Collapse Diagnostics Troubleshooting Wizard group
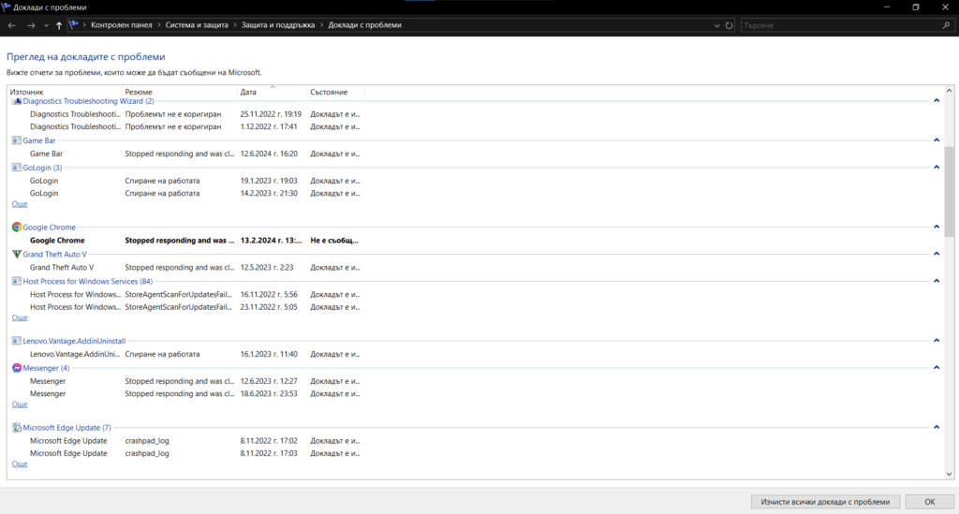Image resolution: width=959 pixels, height=514 pixels. pyautogui.click(x=937, y=101)
